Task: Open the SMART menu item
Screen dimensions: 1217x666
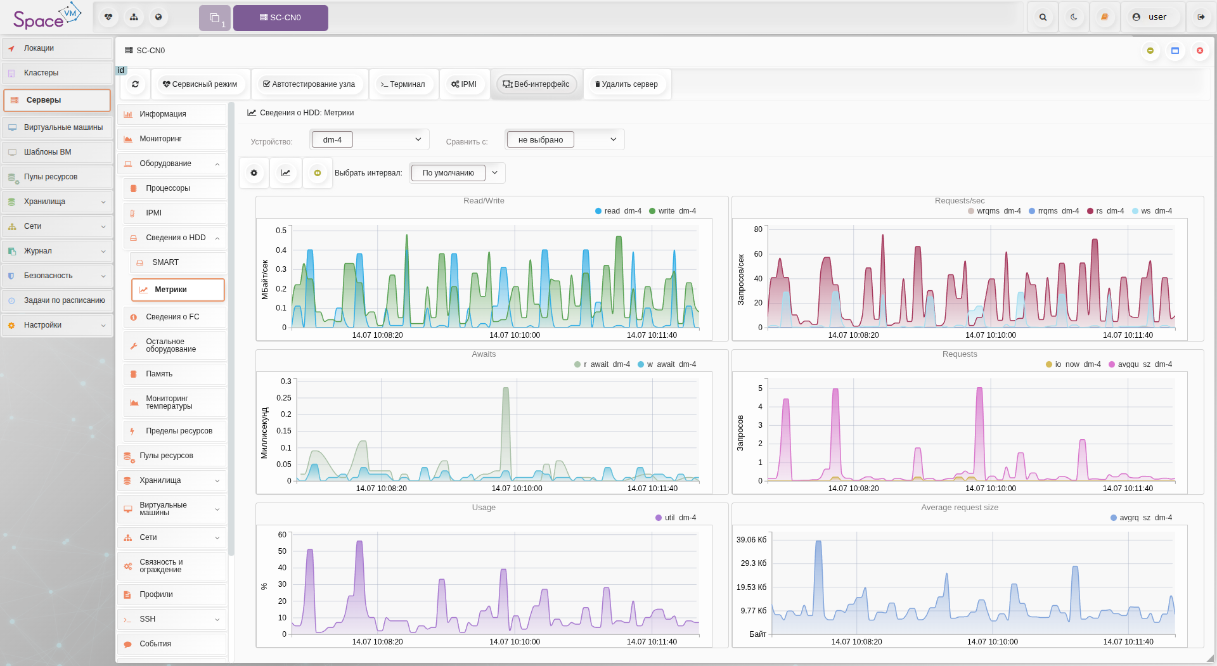Action: coord(165,262)
